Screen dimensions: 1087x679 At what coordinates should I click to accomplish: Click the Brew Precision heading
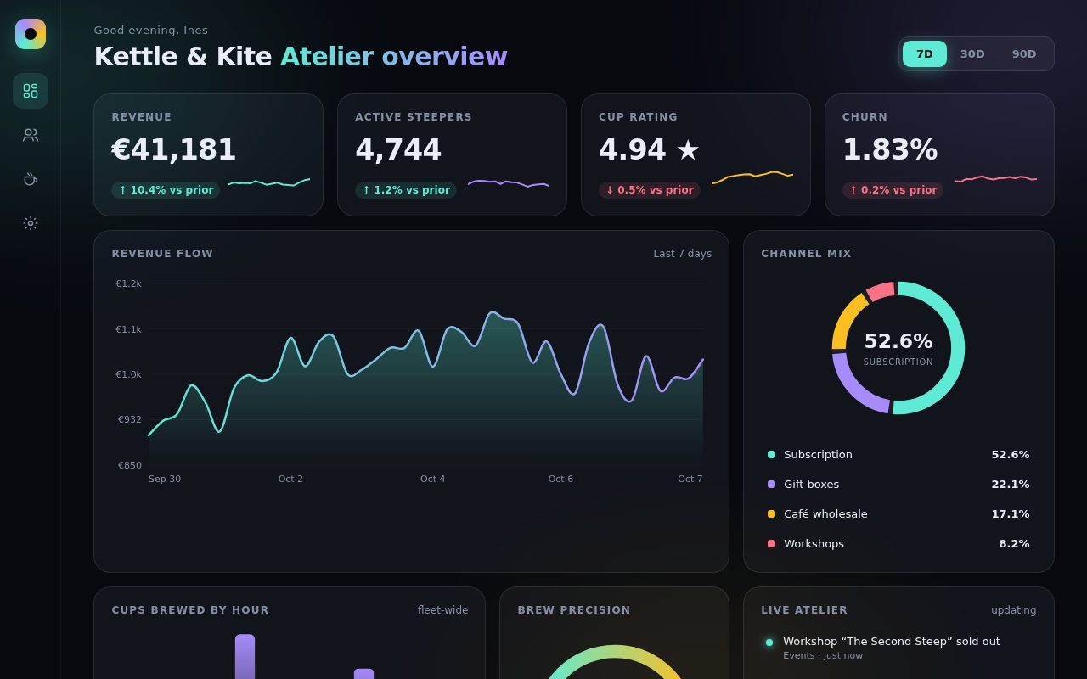pos(574,610)
